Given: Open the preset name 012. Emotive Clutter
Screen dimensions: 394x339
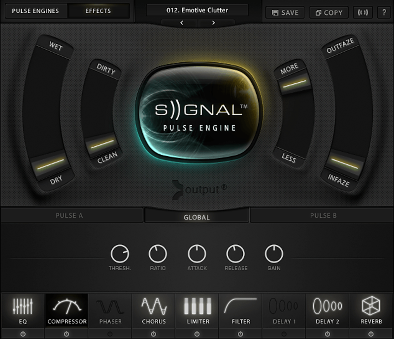Looking at the screenshot, I should [197, 10].
